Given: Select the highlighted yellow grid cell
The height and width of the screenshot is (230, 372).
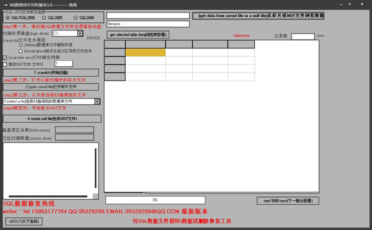Looking at the screenshot, I should point(146,53).
